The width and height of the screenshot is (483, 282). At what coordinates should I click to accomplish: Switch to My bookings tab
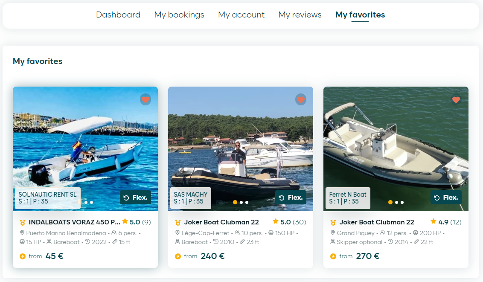(179, 15)
